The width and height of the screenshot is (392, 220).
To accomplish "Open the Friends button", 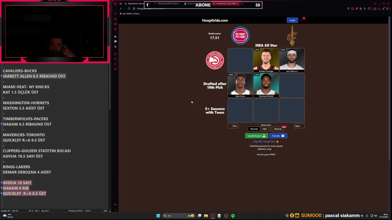I will pos(278,136).
